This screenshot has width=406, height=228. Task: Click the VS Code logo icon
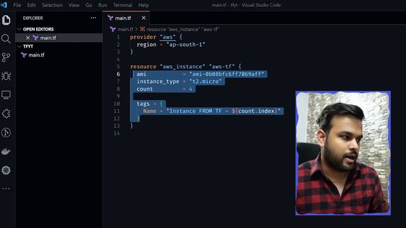(4, 5)
